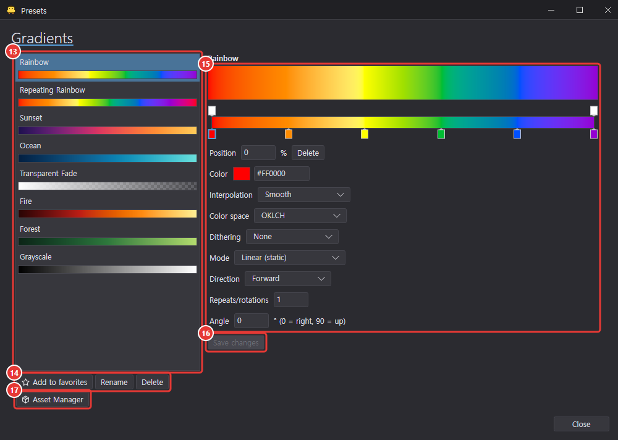Pick the Fire gradient preset
618x440 pixels.
[x=107, y=208]
